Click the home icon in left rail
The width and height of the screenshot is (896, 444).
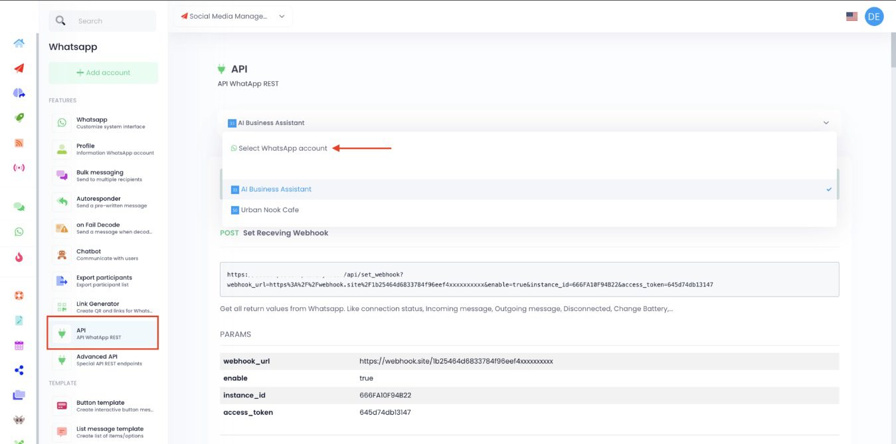[x=19, y=43]
